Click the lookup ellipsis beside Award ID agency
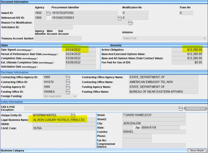208x153 pixels. [x=48, y=13]
